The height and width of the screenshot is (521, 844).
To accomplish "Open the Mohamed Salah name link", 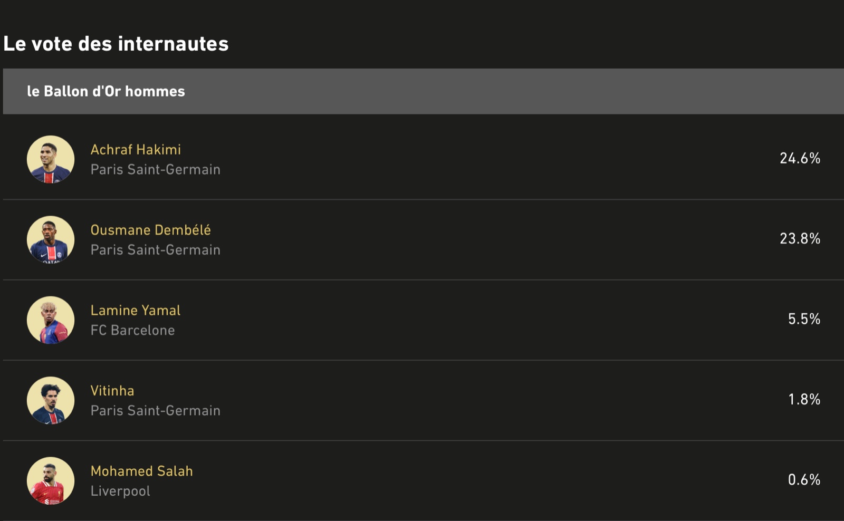I will [x=141, y=471].
